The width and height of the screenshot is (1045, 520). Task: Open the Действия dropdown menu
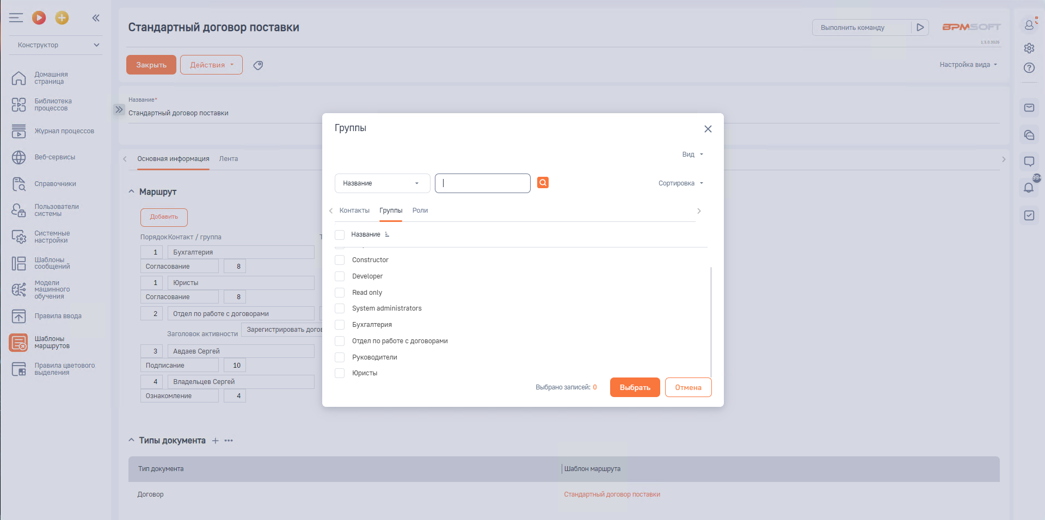click(x=211, y=65)
